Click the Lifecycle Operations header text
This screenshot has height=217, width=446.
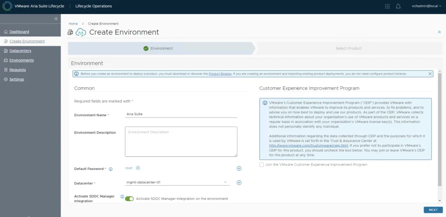(x=94, y=6)
